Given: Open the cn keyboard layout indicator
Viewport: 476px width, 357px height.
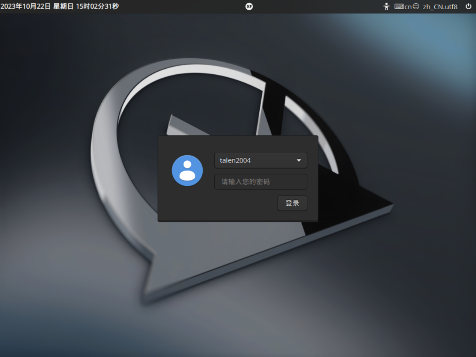Looking at the screenshot, I should (407, 6).
